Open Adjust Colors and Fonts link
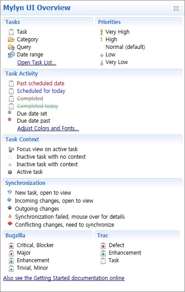 48,128
